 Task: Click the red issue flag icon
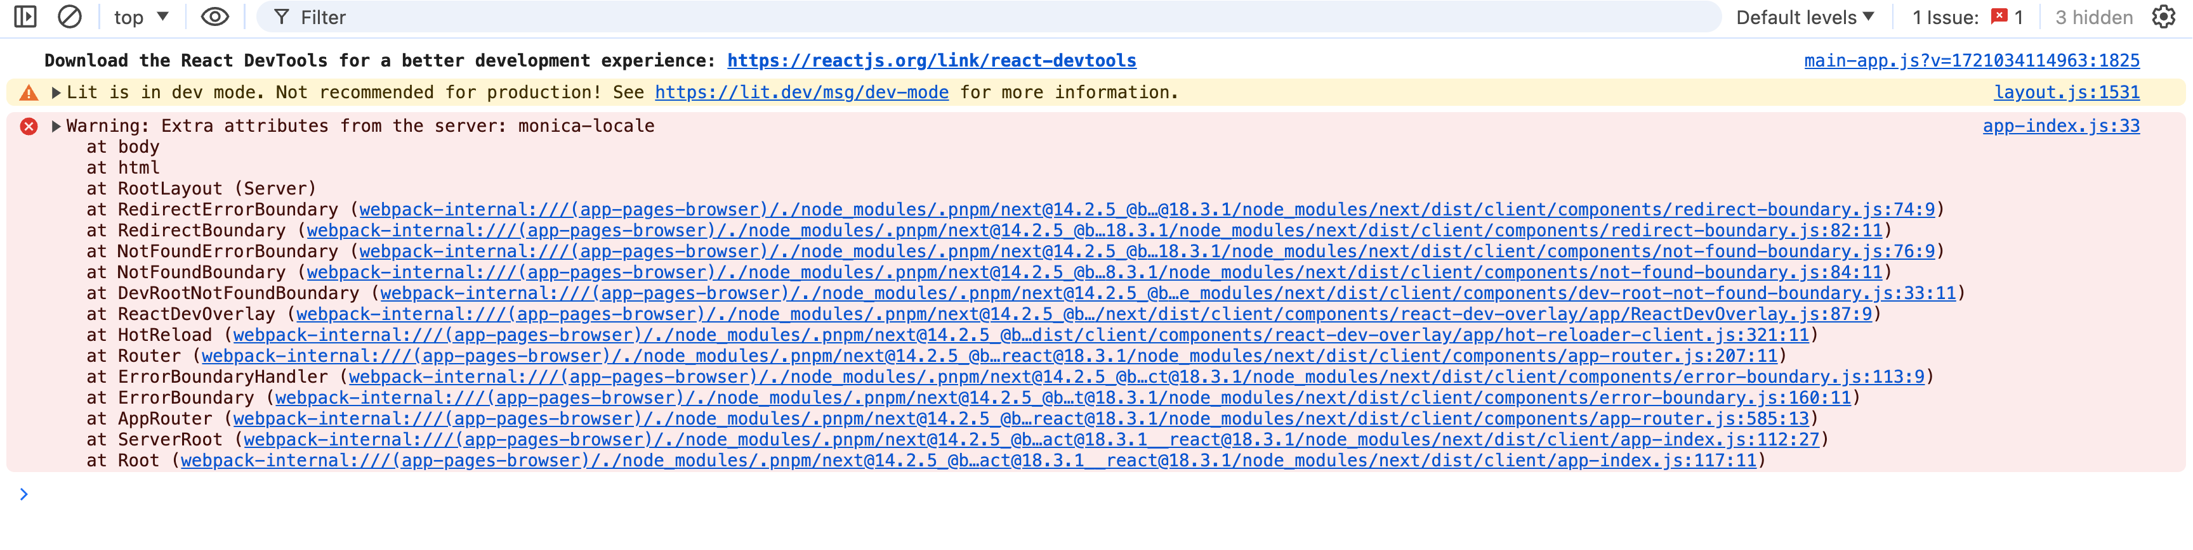[1998, 16]
